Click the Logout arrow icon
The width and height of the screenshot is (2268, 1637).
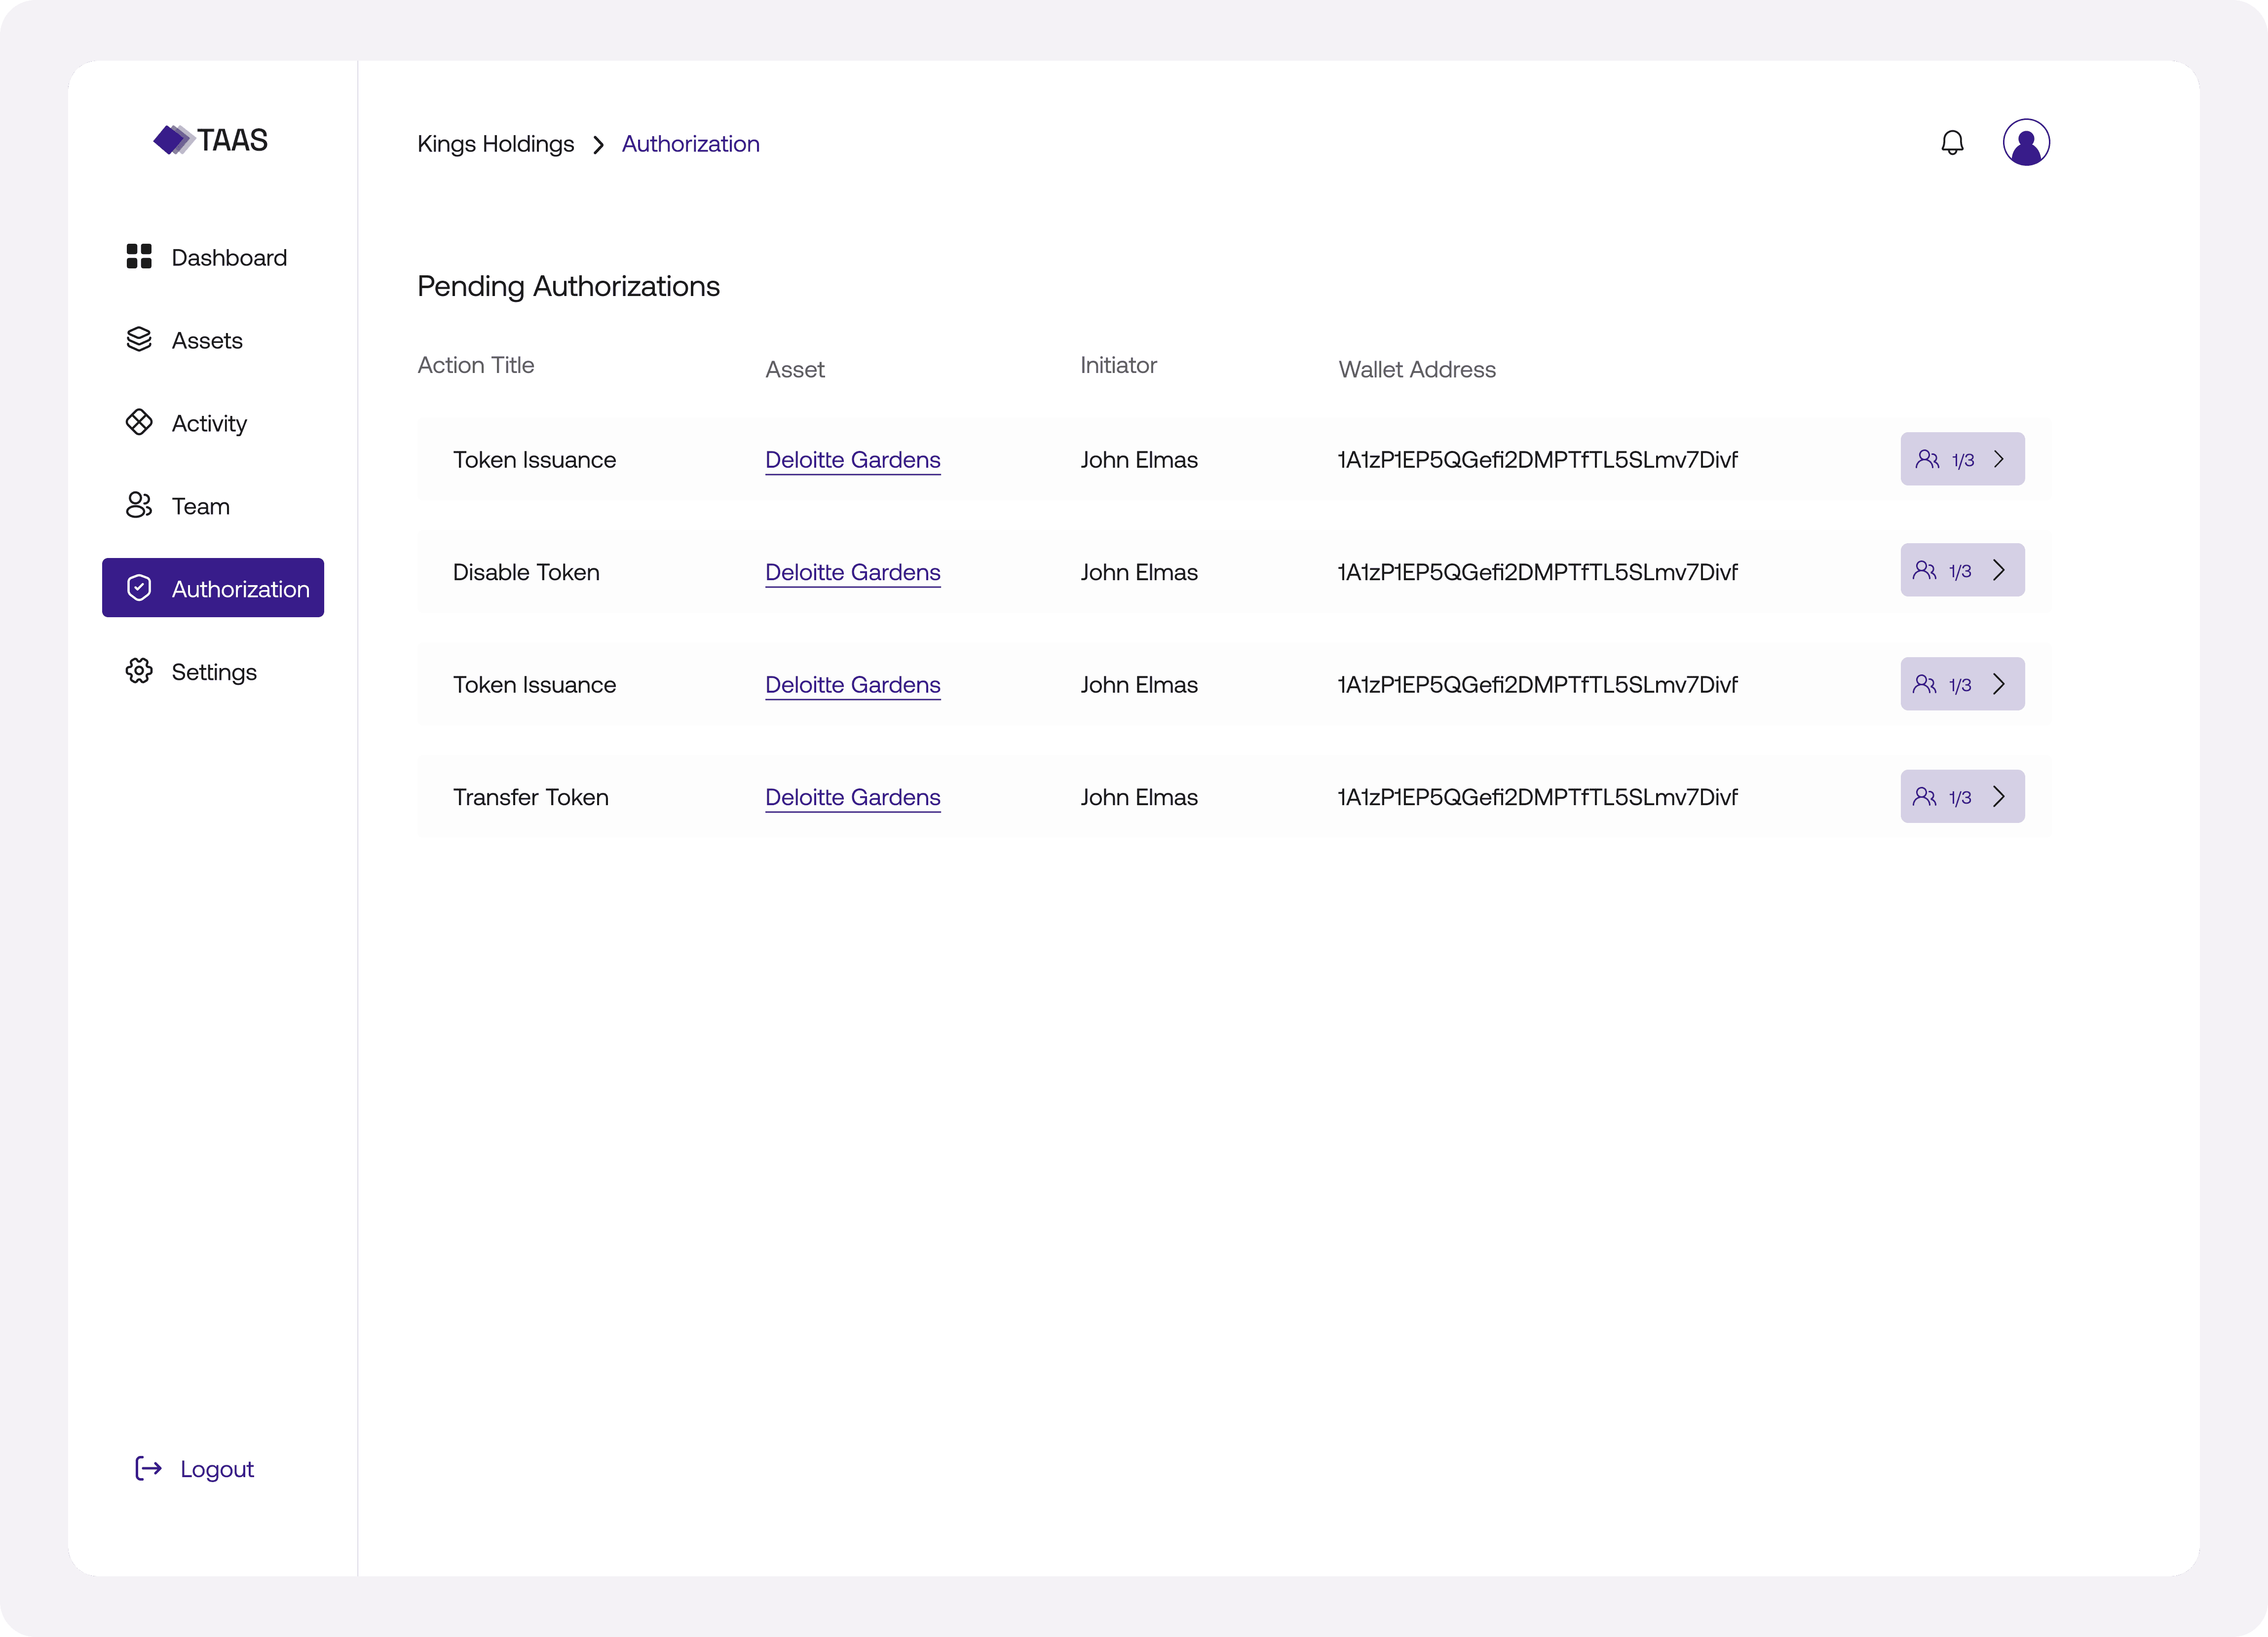tap(148, 1468)
